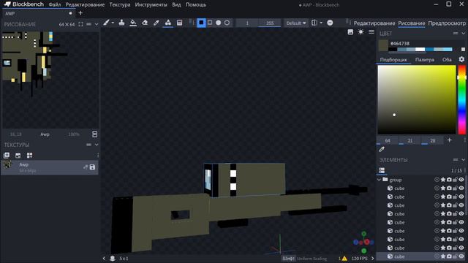Viewport: 468px width, 263px height.
Task: Click the eyedropper below the color picker
Action: (x=382, y=149)
